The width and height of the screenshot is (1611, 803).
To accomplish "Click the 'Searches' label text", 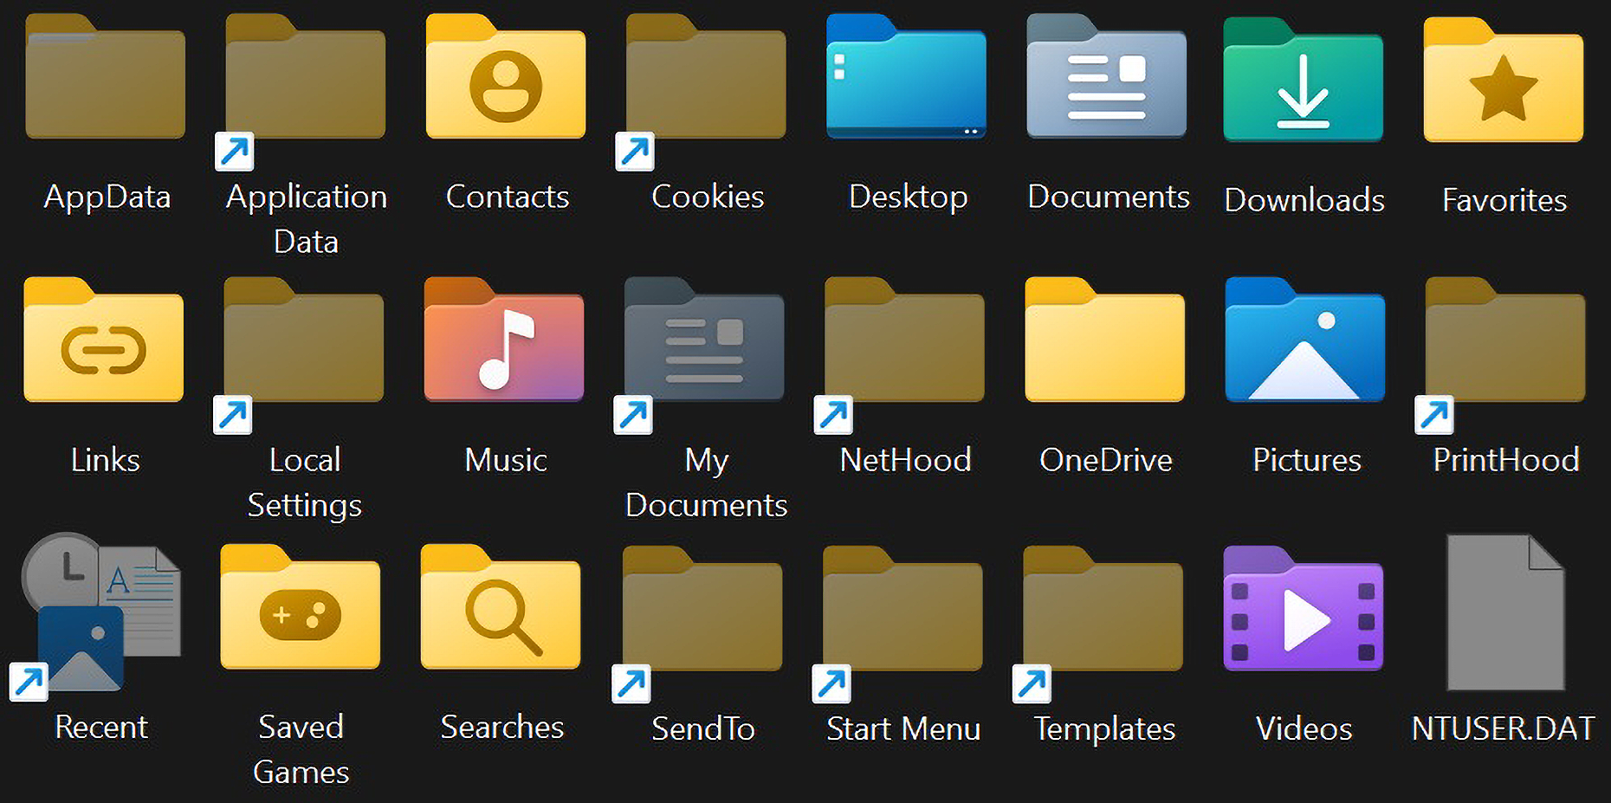I will [502, 727].
